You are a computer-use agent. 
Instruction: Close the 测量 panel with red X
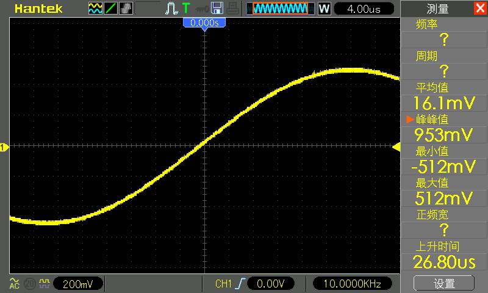(480, 8)
